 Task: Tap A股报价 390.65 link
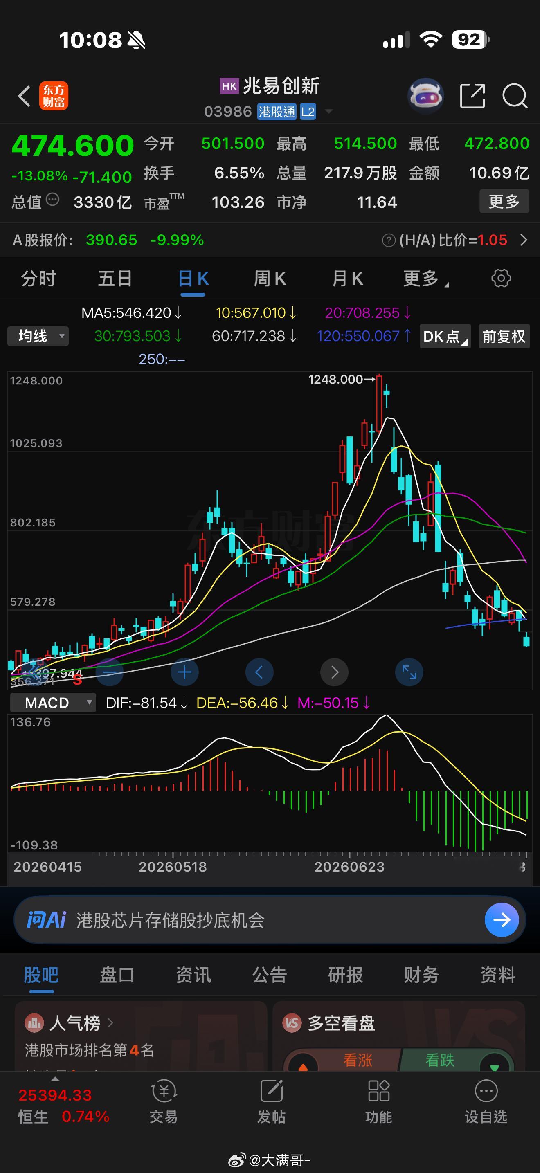(108, 240)
